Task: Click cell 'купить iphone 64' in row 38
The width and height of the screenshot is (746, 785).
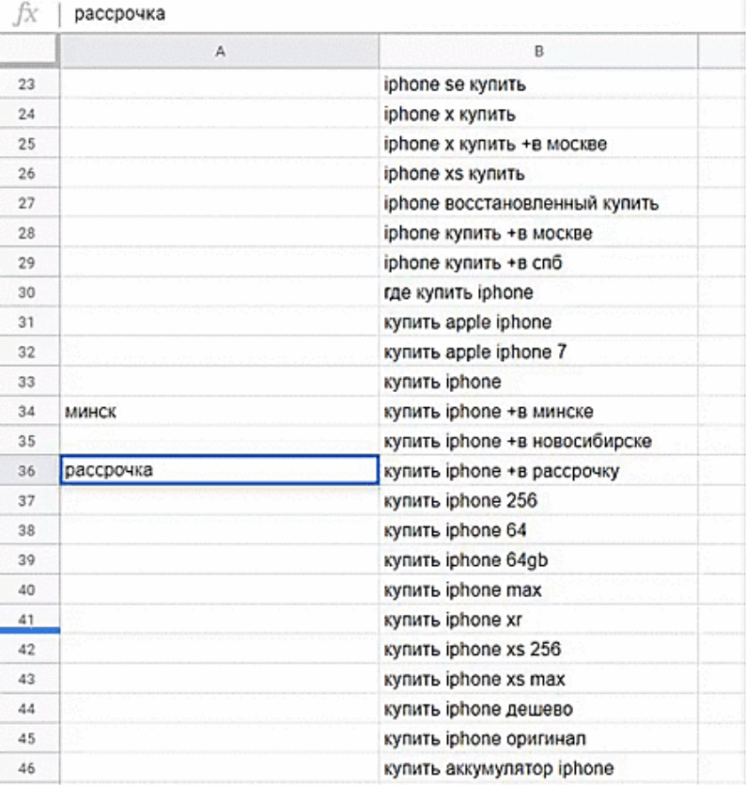Action: (538, 530)
